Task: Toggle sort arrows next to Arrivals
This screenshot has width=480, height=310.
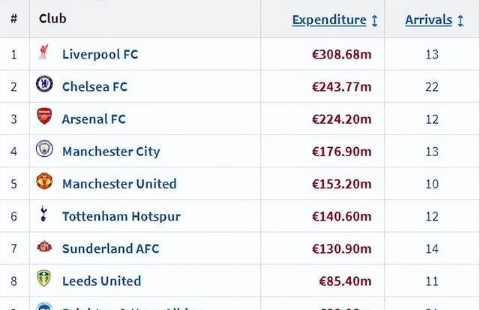Action: pyautogui.click(x=460, y=20)
